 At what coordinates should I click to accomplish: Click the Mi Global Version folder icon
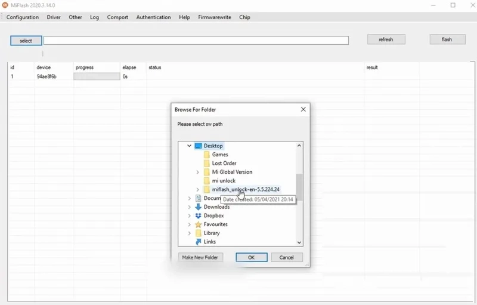point(207,172)
